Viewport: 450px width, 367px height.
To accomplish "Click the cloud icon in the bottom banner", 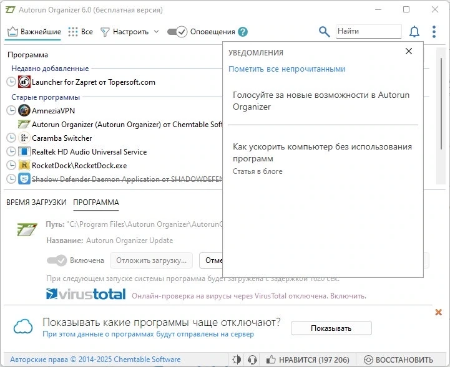I will (23, 326).
